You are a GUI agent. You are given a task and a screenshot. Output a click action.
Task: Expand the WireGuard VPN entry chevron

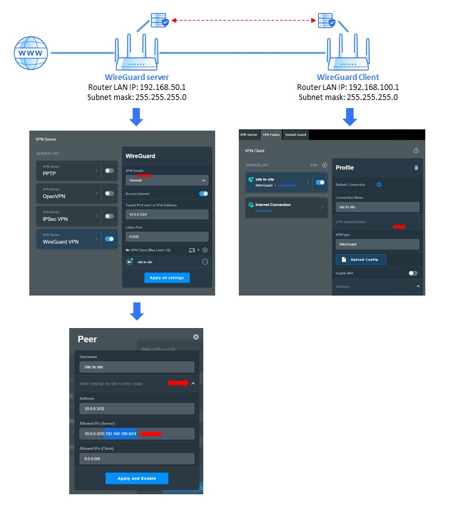coord(97,239)
